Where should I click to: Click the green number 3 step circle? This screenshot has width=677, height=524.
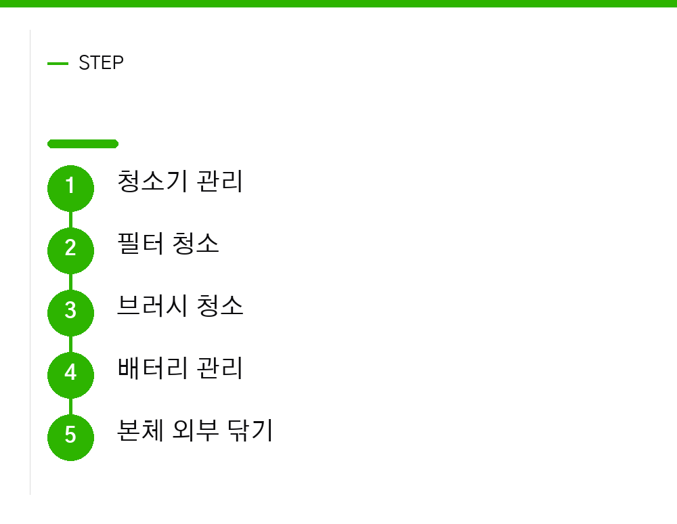tap(70, 313)
